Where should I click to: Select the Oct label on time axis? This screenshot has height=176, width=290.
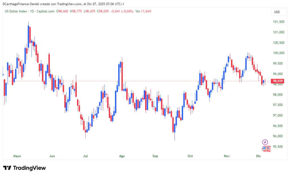click(190, 156)
